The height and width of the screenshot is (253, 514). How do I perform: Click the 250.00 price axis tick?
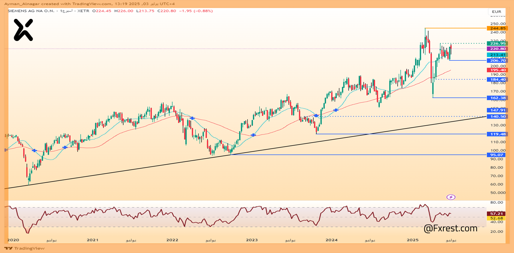(497, 24)
